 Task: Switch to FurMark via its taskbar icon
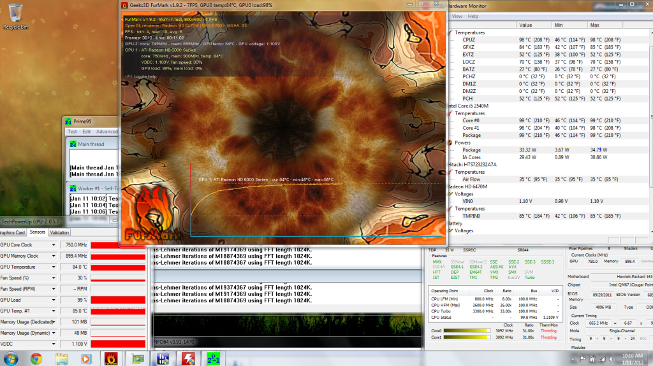click(x=111, y=358)
